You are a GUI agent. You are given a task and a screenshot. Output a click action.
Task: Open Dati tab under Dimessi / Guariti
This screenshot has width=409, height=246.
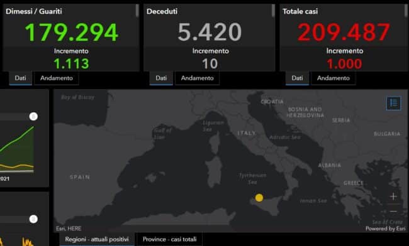coord(20,78)
